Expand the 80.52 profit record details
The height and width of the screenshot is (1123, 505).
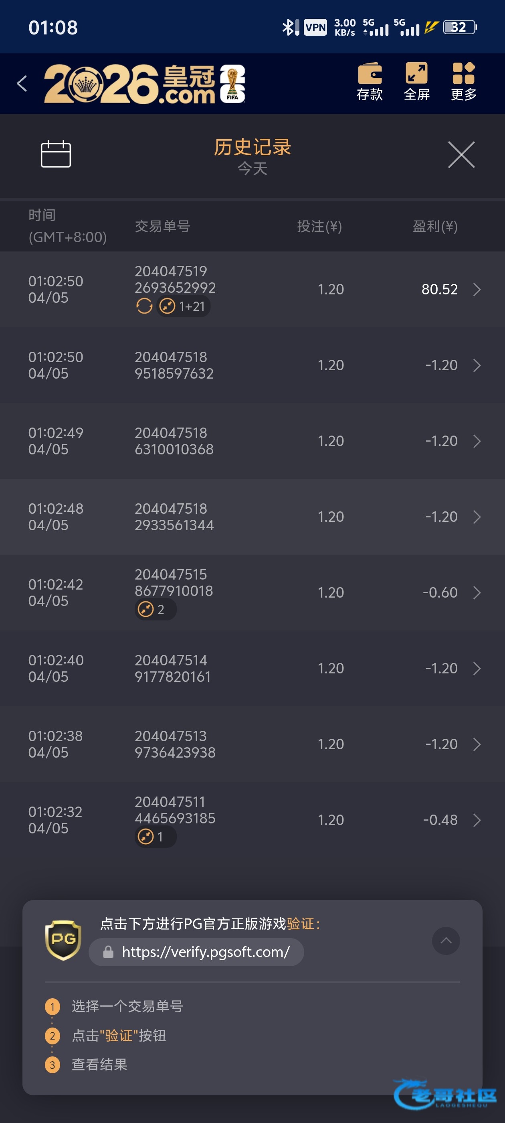[477, 290]
